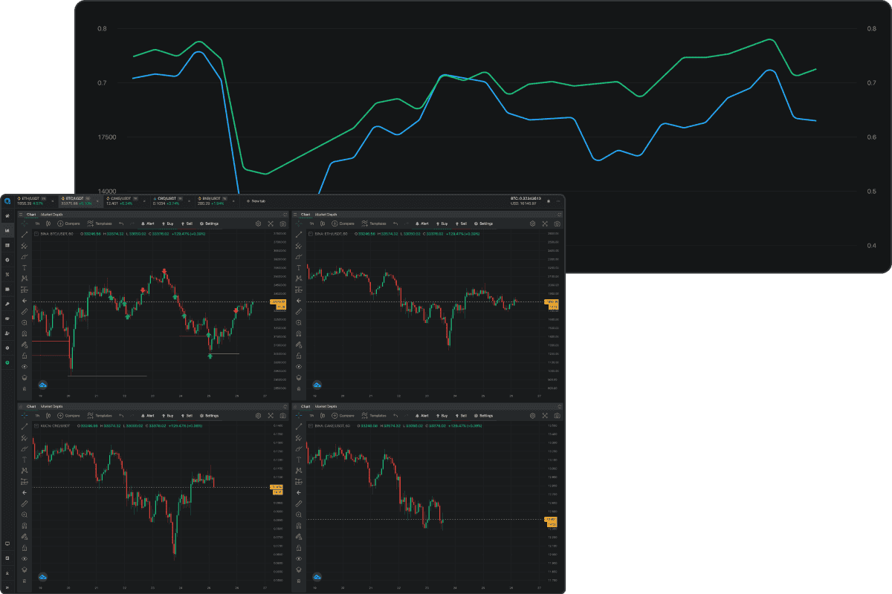The image size is (892, 594).
Task: Click the New tab button
Action: [256, 200]
